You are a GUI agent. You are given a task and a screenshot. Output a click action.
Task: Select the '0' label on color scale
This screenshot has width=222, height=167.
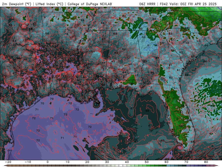click(47, 162)
